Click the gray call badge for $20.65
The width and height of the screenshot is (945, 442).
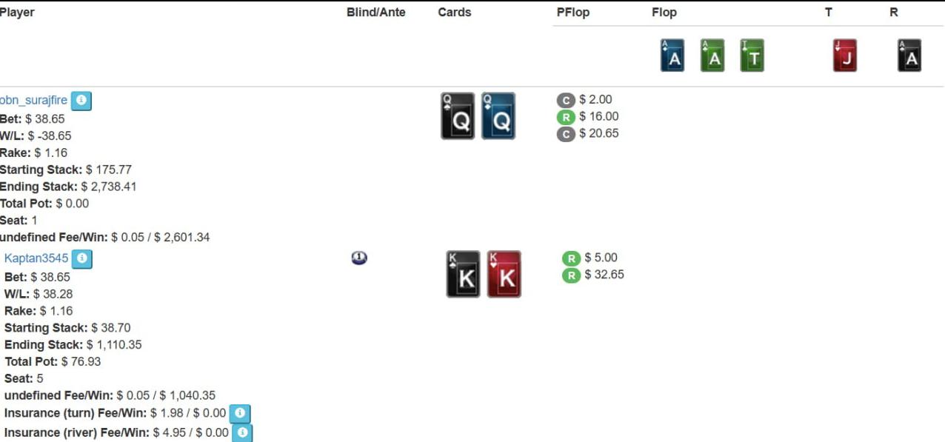[x=566, y=134]
